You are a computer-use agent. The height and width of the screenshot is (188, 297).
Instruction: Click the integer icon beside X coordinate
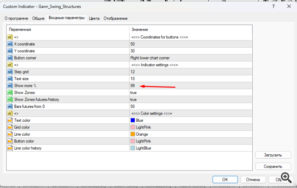click(x=10, y=44)
